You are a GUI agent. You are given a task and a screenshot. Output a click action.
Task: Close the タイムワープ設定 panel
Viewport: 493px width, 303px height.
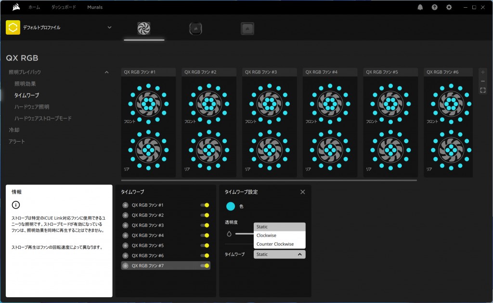tap(302, 192)
